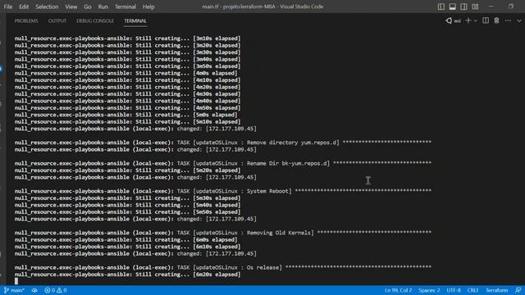This screenshot has width=525, height=295.
Task: Click the 'Removing Old Kernels' task line
Action: [x=223, y=233]
